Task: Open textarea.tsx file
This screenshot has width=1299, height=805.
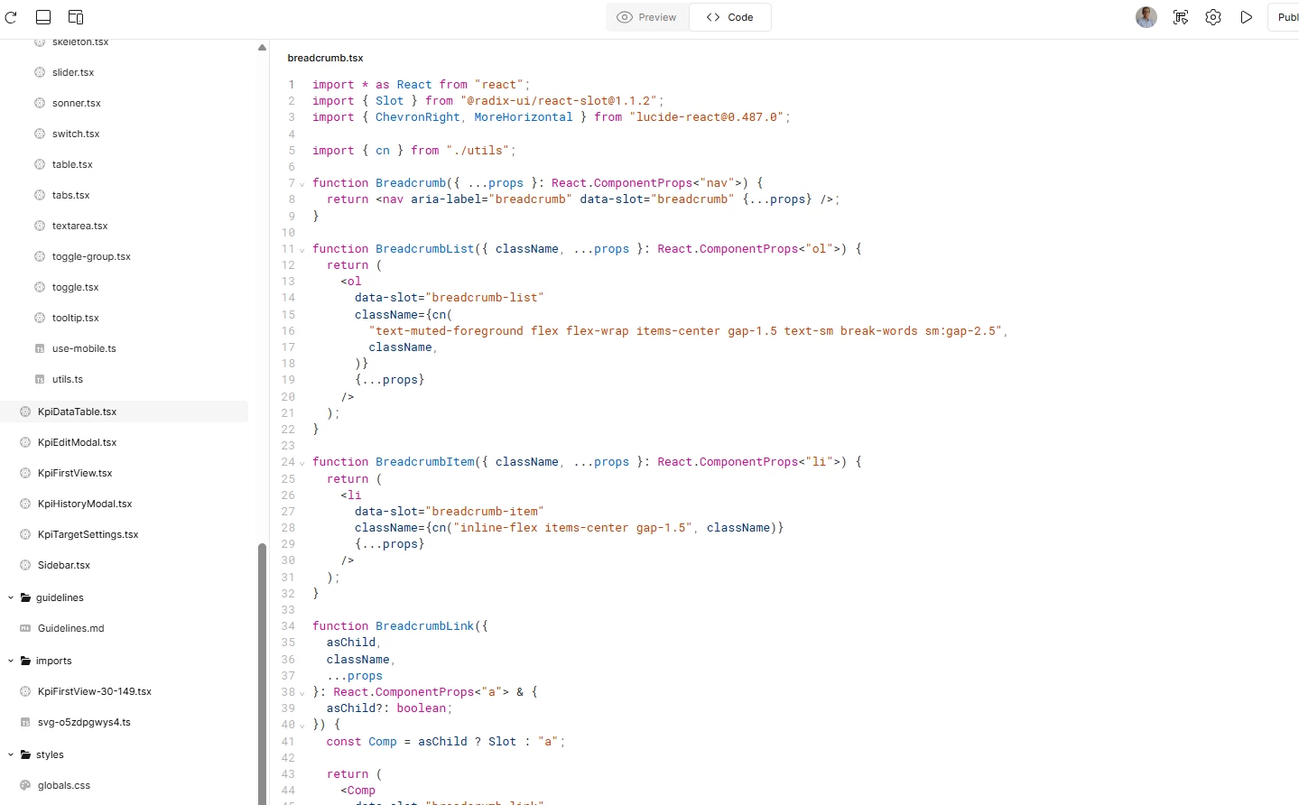Action: point(79,226)
